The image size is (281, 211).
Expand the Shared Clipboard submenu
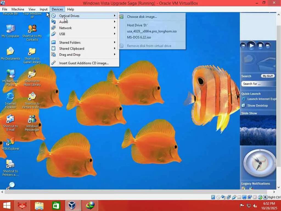click(x=84, y=48)
